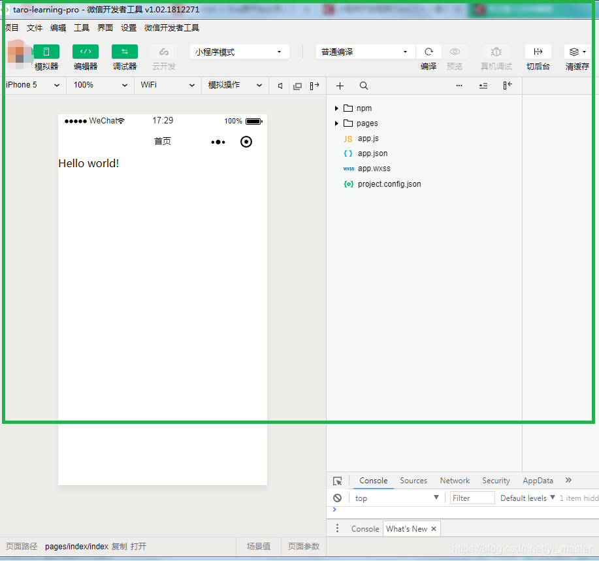Image resolution: width=599 pixels, height=561 pixels.
Task: Click the 真机调试 remote debug bug icon
Action: 496,52
